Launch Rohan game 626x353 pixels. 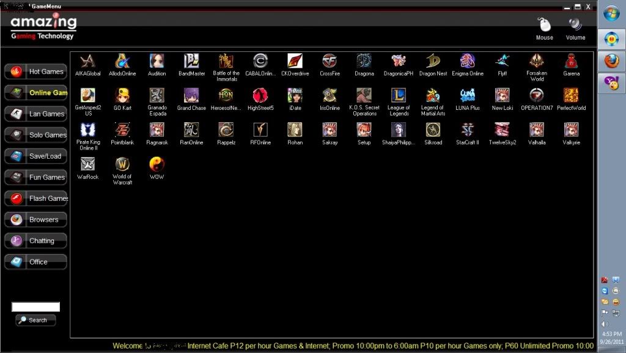pyautogui.click(x=295, y=130)
